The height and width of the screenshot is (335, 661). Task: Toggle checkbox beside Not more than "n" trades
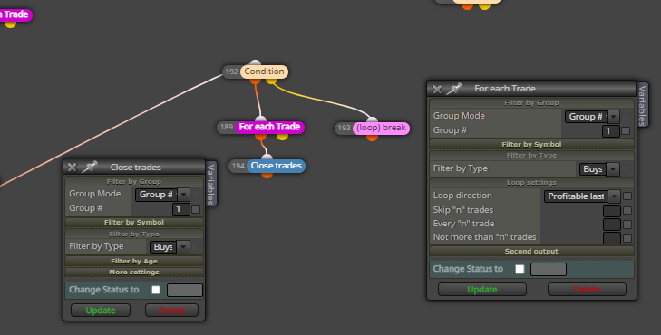tap(627, 238)
